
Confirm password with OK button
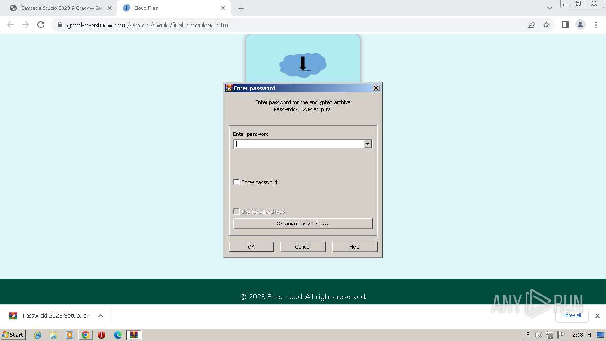tap(251, 247)
